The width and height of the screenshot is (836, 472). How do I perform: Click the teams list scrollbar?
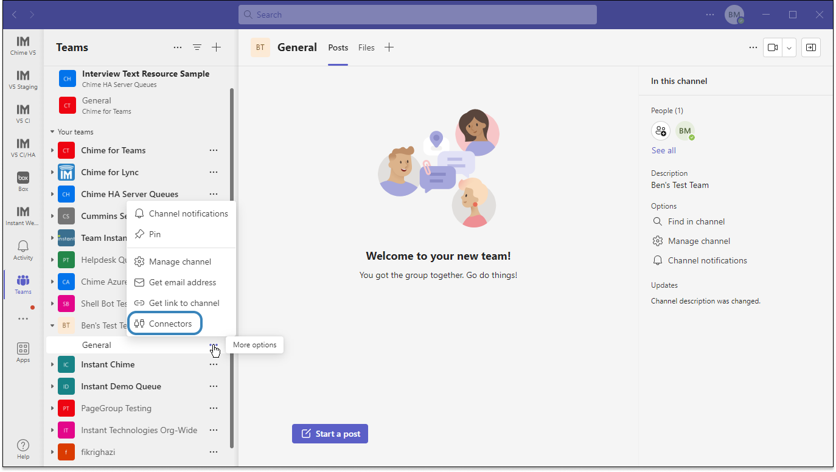click(232, 268)
